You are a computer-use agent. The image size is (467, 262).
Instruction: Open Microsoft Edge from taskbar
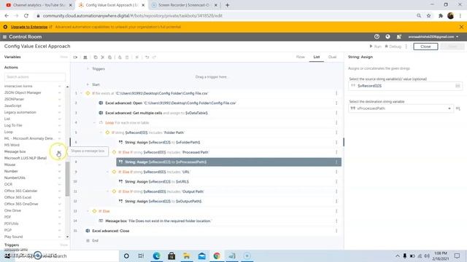coord(156,255)
